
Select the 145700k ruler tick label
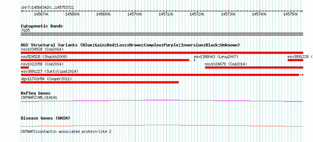[135, 14]
